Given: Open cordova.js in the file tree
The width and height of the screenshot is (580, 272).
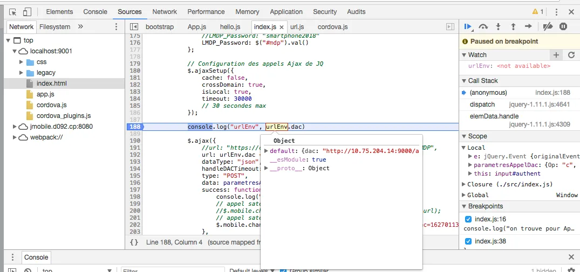Looking at the screenshot, I should click(x=51, y=105).
